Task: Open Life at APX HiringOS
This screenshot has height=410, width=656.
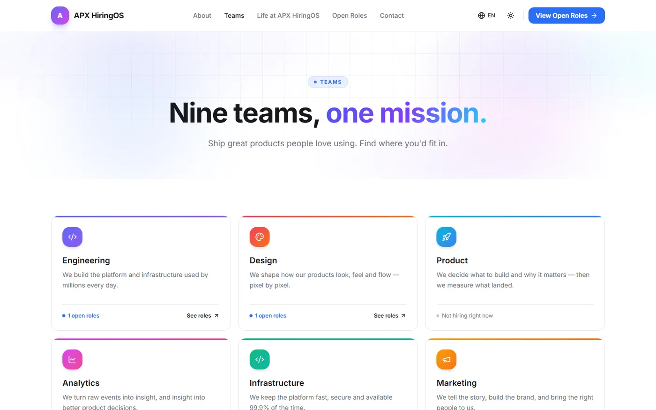Action: 288,15
